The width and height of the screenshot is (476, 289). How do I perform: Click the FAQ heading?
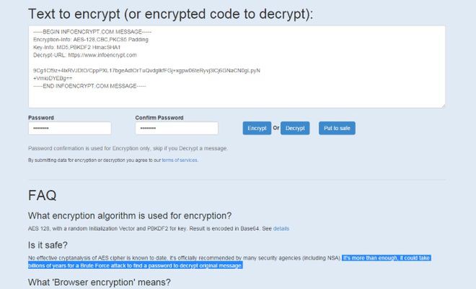[x=42, y=195]
